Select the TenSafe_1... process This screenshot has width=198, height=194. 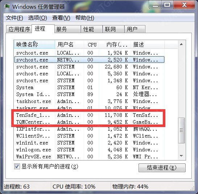point(89,115)
